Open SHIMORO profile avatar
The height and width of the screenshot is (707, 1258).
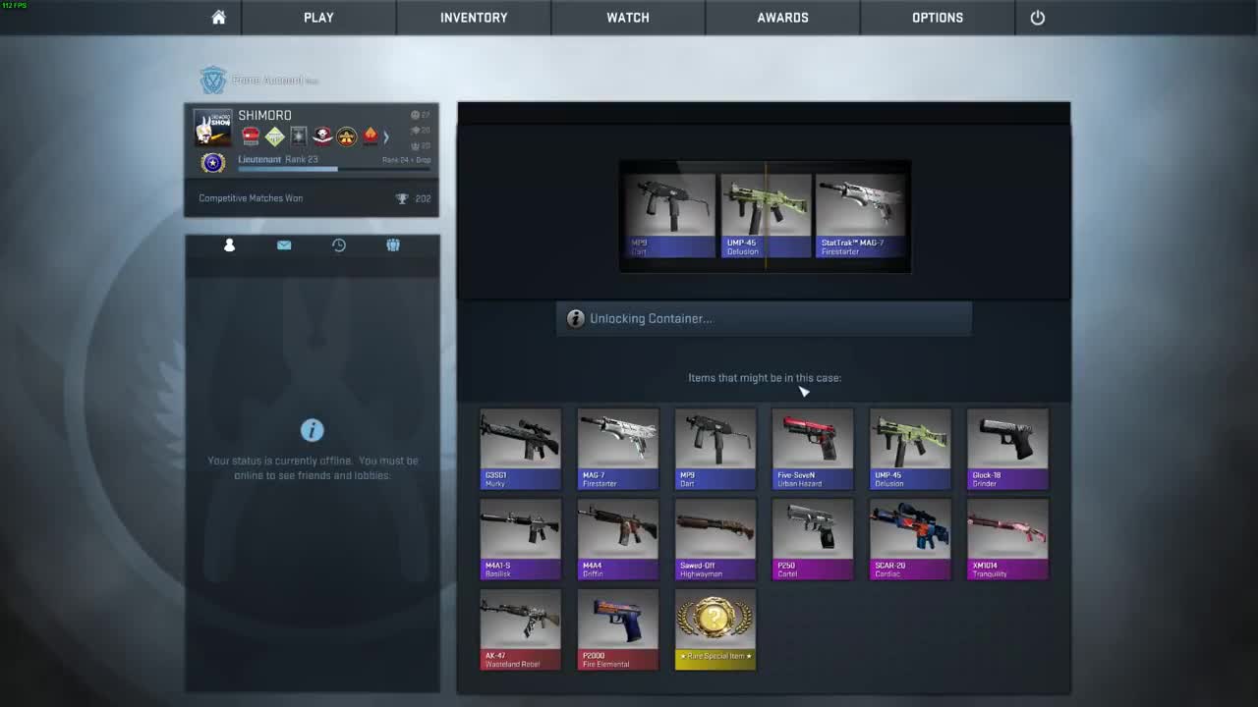(x=212, y=128)
